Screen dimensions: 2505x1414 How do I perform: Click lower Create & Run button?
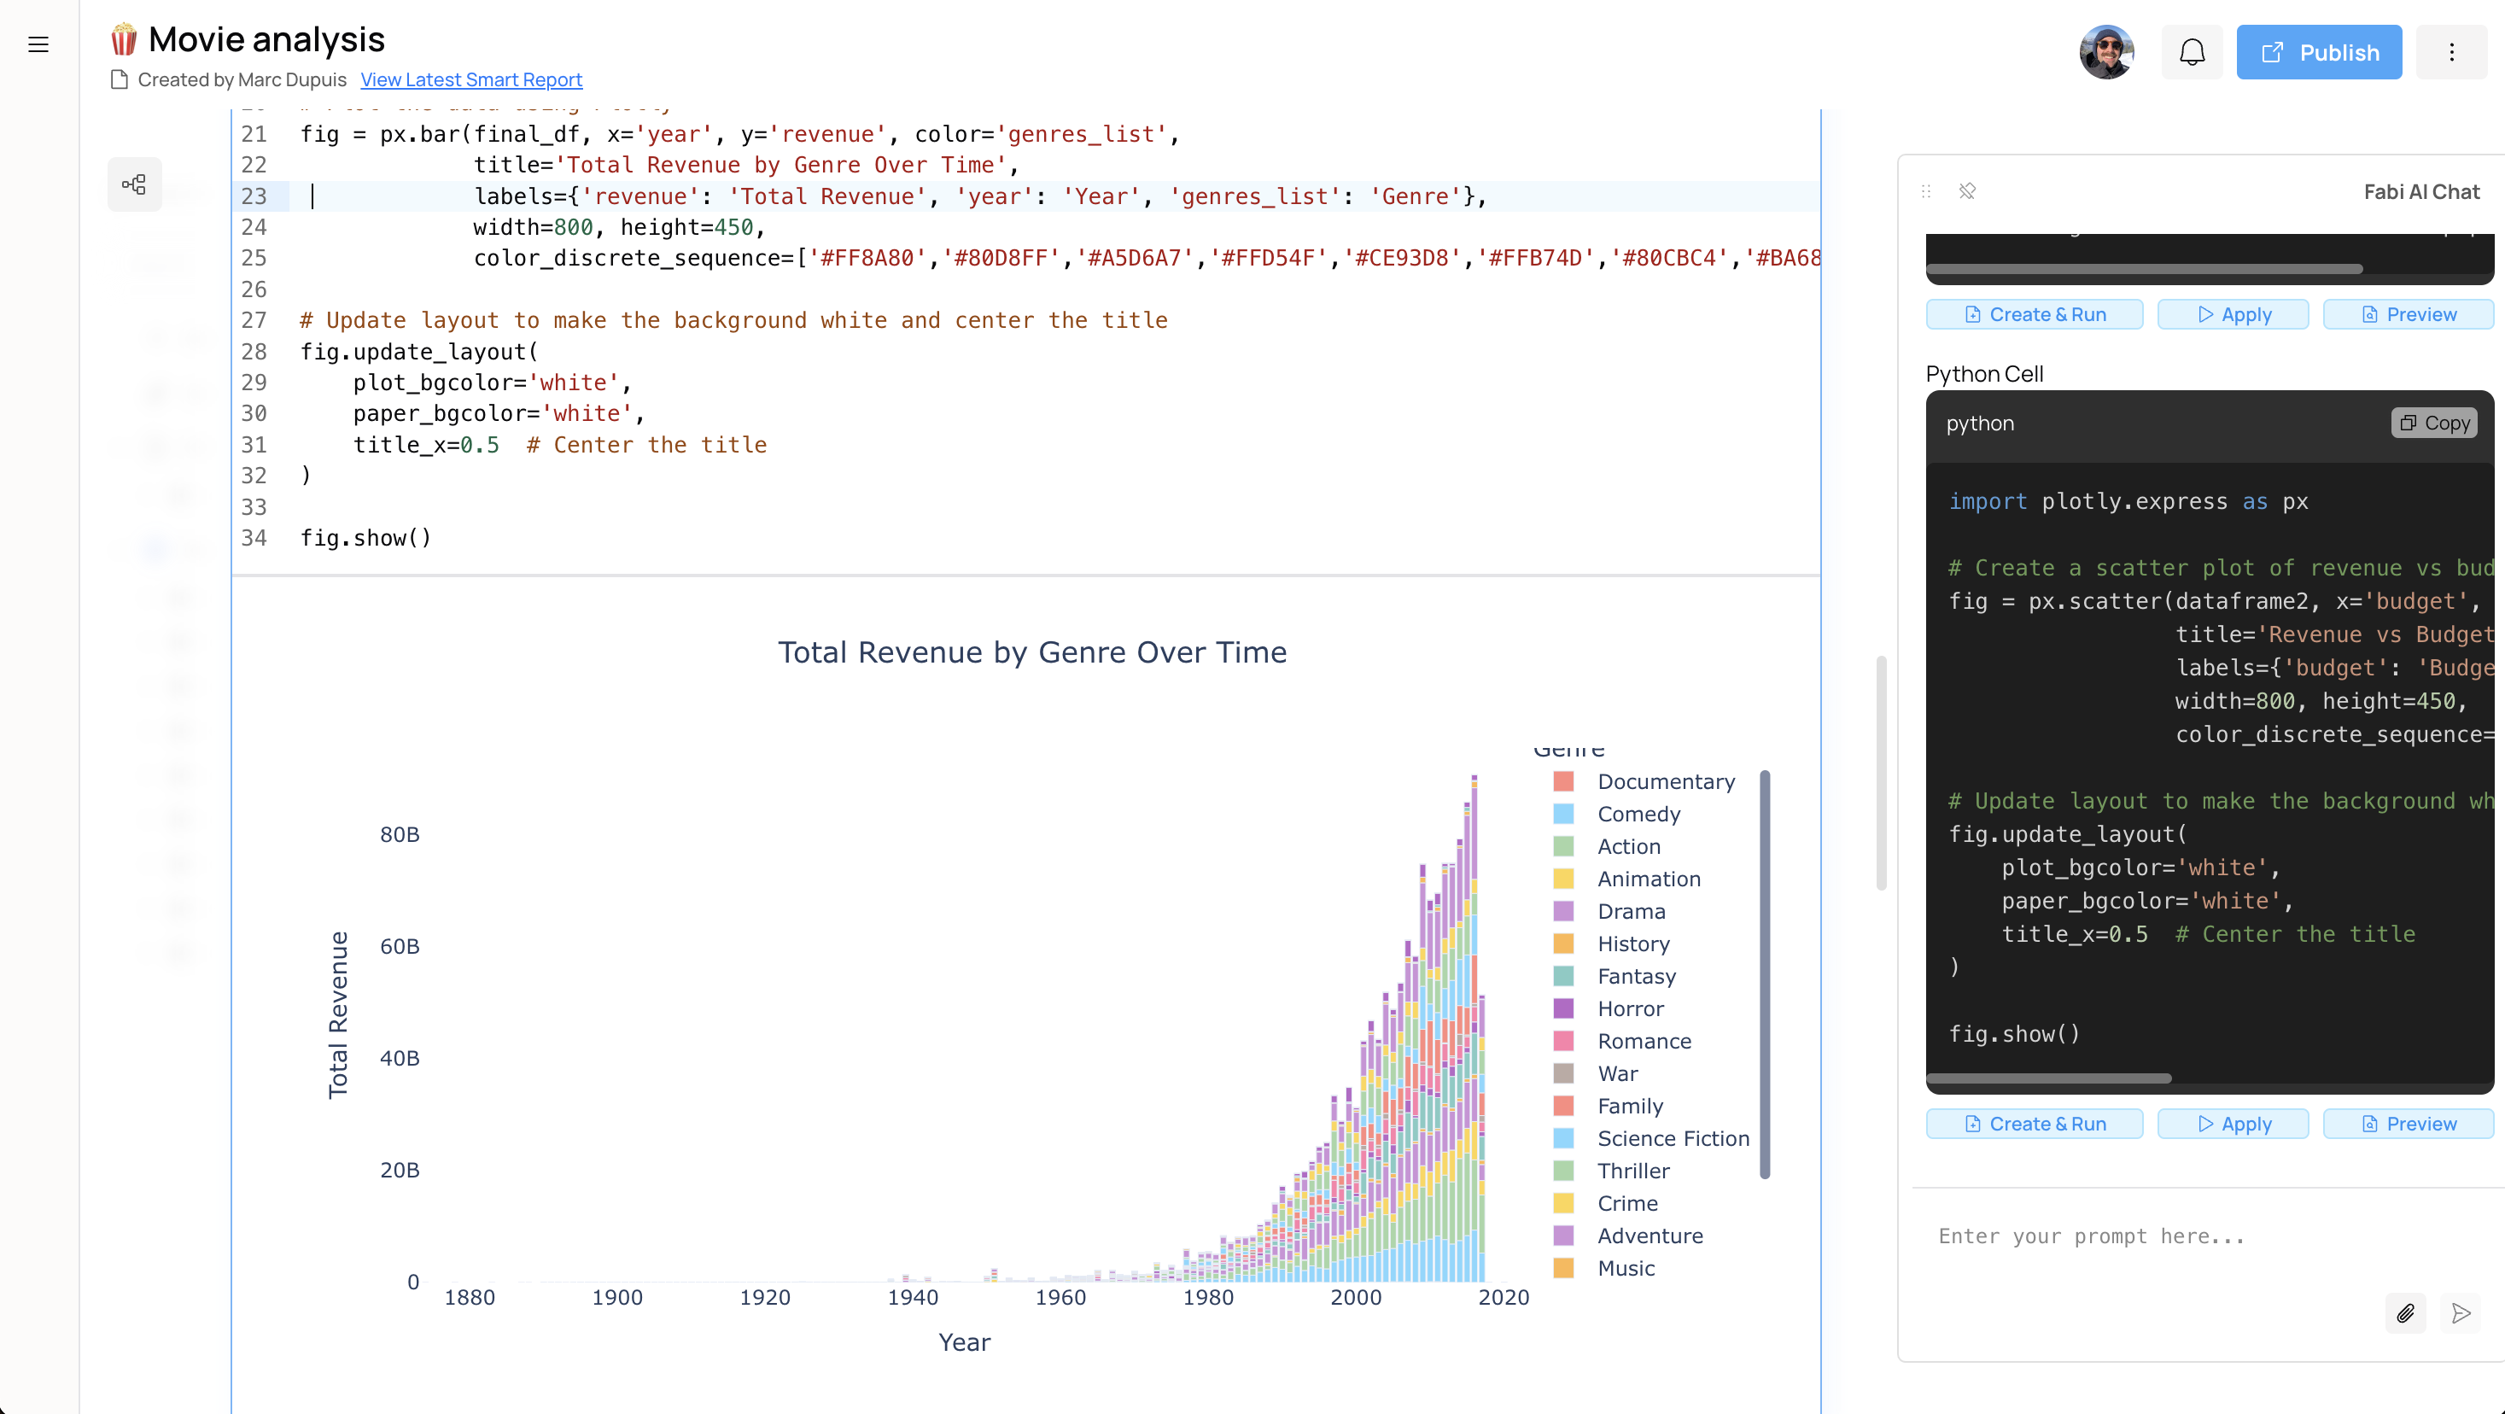(2035, 1125)
